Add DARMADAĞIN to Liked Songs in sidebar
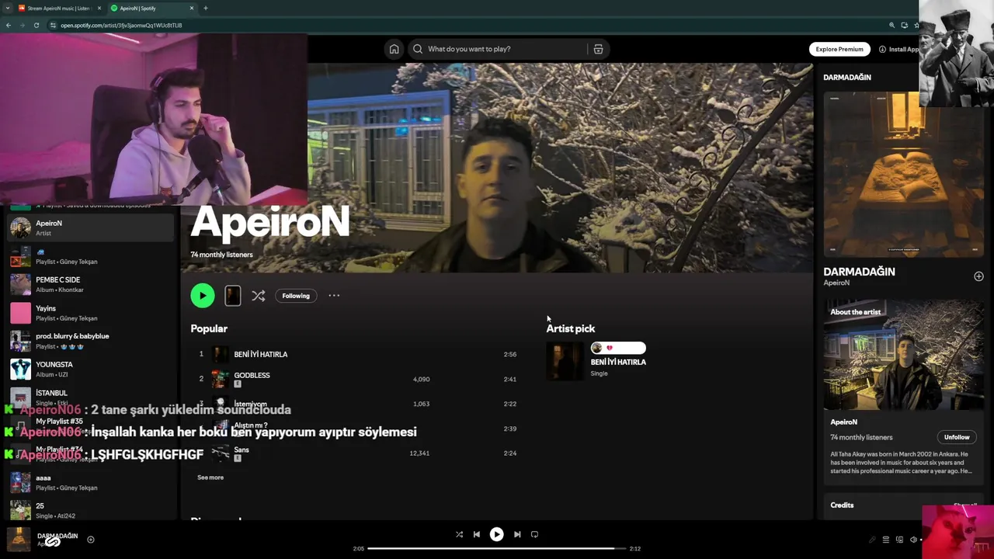 coord(978,276)
